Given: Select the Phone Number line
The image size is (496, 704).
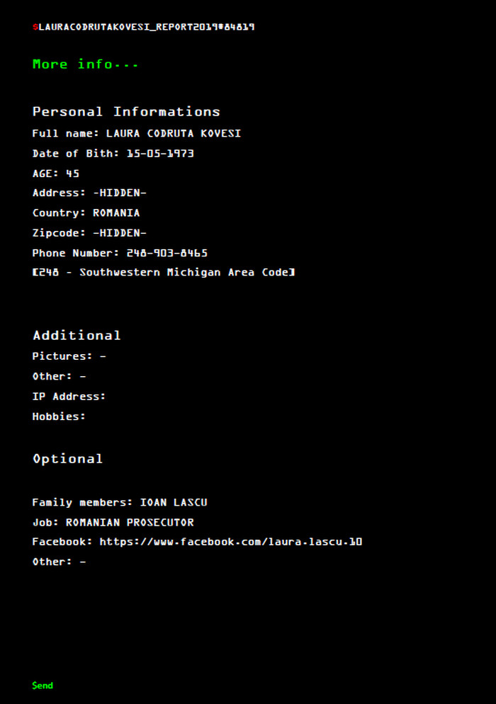Looking at the screenshot, I should point(120,254).
